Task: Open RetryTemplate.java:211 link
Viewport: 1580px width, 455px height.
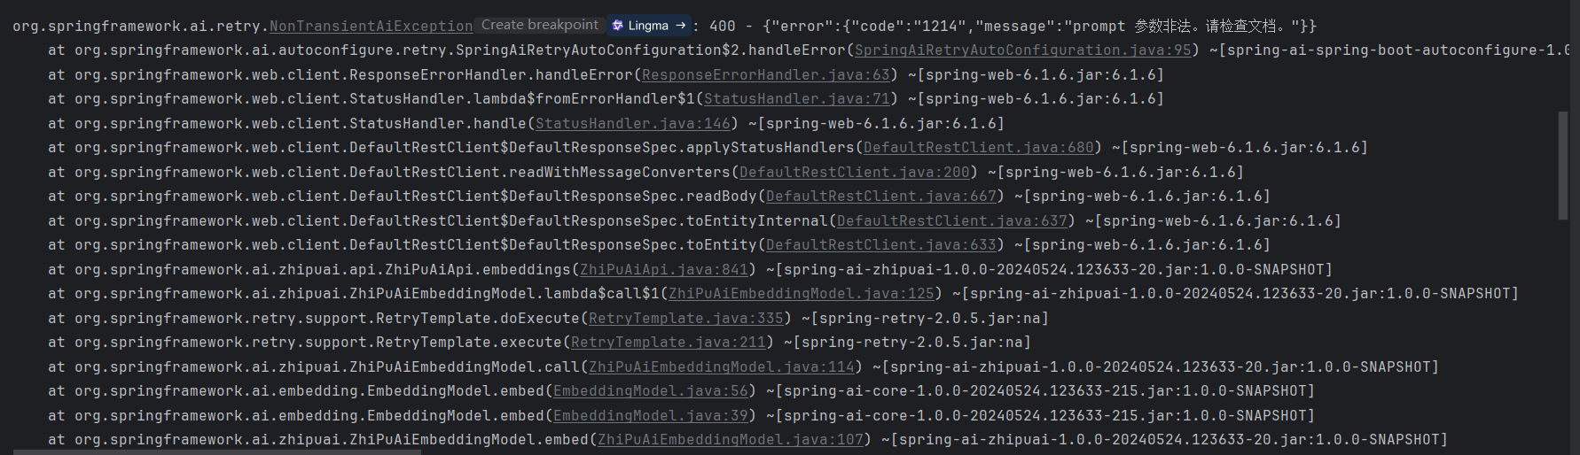Action: click(x=669, y=343)
